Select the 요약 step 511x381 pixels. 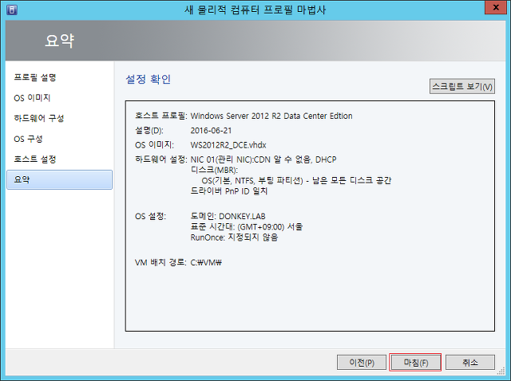[x=59, y=179]
